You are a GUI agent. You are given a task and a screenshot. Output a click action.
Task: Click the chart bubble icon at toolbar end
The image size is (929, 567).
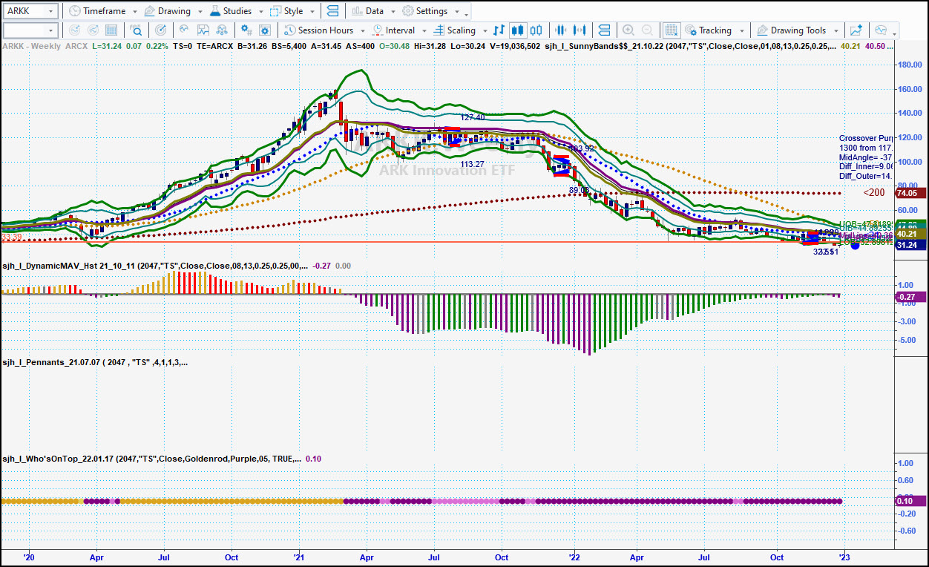pos(881,30)
